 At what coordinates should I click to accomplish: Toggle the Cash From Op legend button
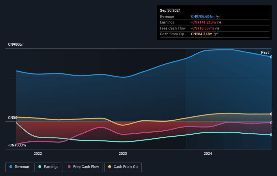123,167
